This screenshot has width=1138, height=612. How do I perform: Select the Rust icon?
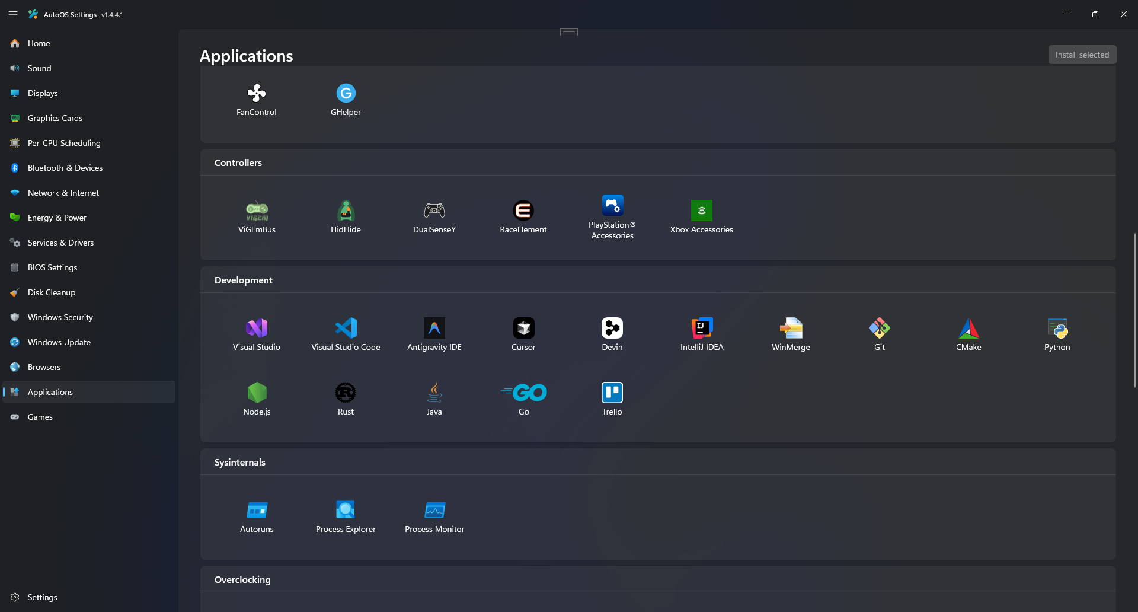point(346,393)
